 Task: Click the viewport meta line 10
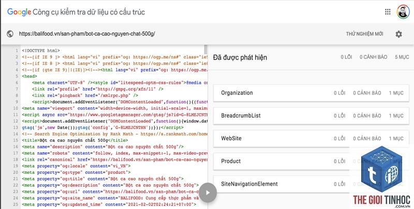tap(115, 108)
